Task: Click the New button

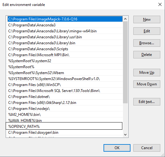Action: click(x=147, y=19)
